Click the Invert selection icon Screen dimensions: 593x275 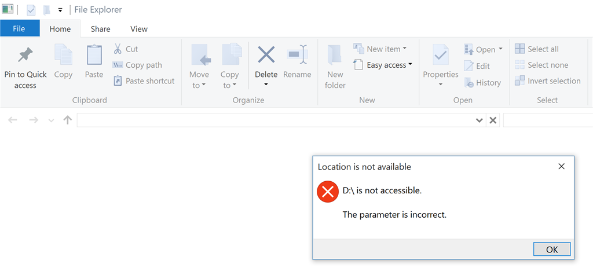click(x=520, y=80)
